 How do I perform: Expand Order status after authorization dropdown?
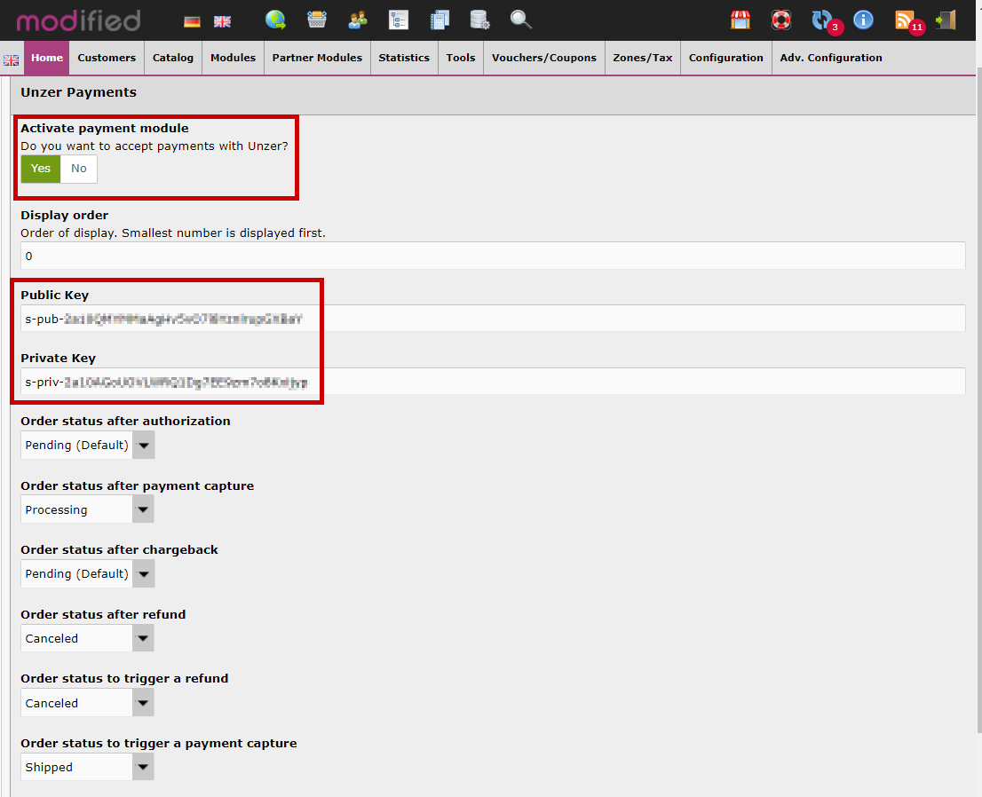click(88, 446)
